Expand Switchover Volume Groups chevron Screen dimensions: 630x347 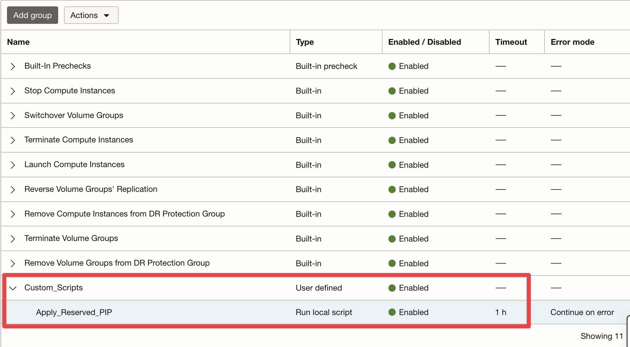[13, 115]
